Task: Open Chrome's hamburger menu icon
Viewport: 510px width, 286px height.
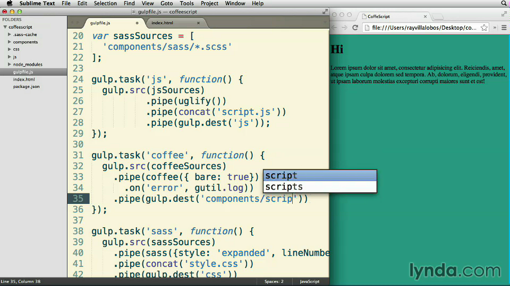Action: click(504, 28)
